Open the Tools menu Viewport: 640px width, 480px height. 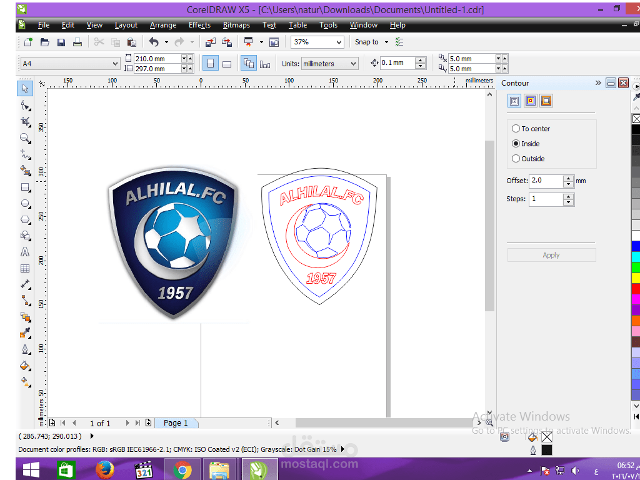coord(328,25)
